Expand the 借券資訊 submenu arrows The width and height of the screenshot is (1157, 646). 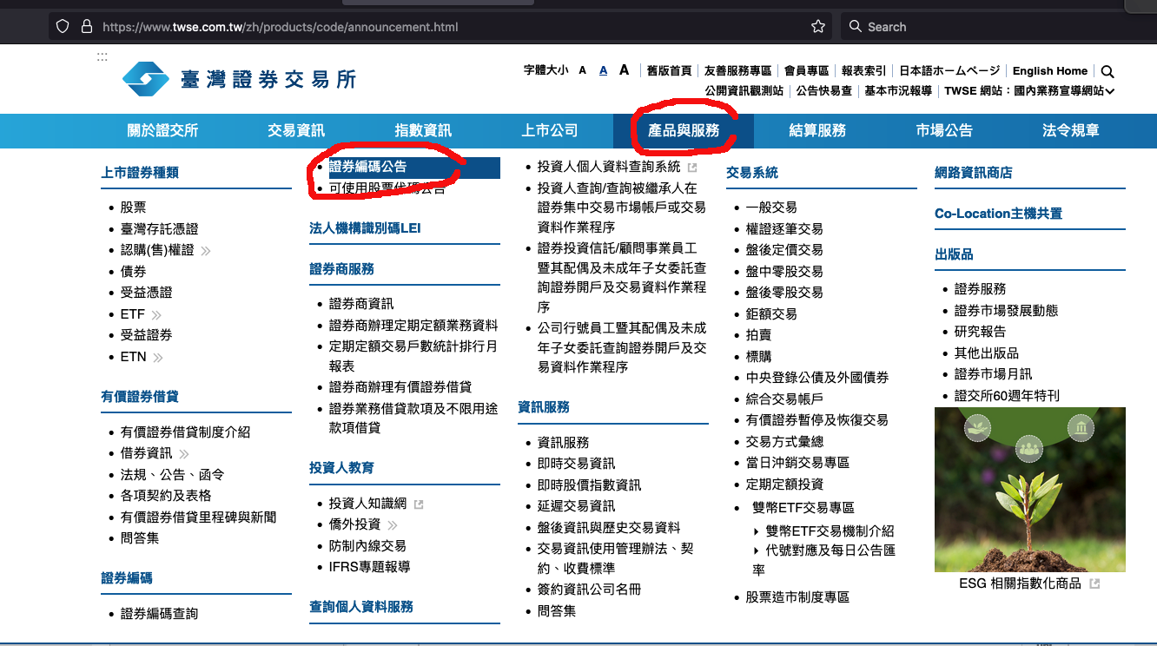pos(184,453)
